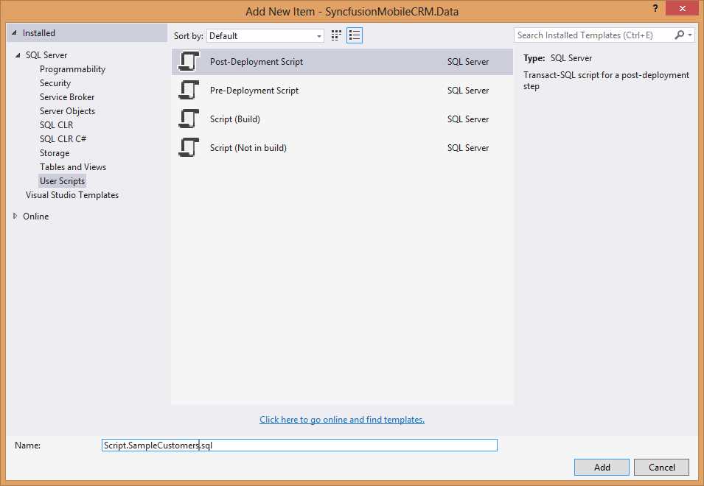Viewport: 704px width, 486px height.
Task: Open the help question mark button
Action: (655, 8)
